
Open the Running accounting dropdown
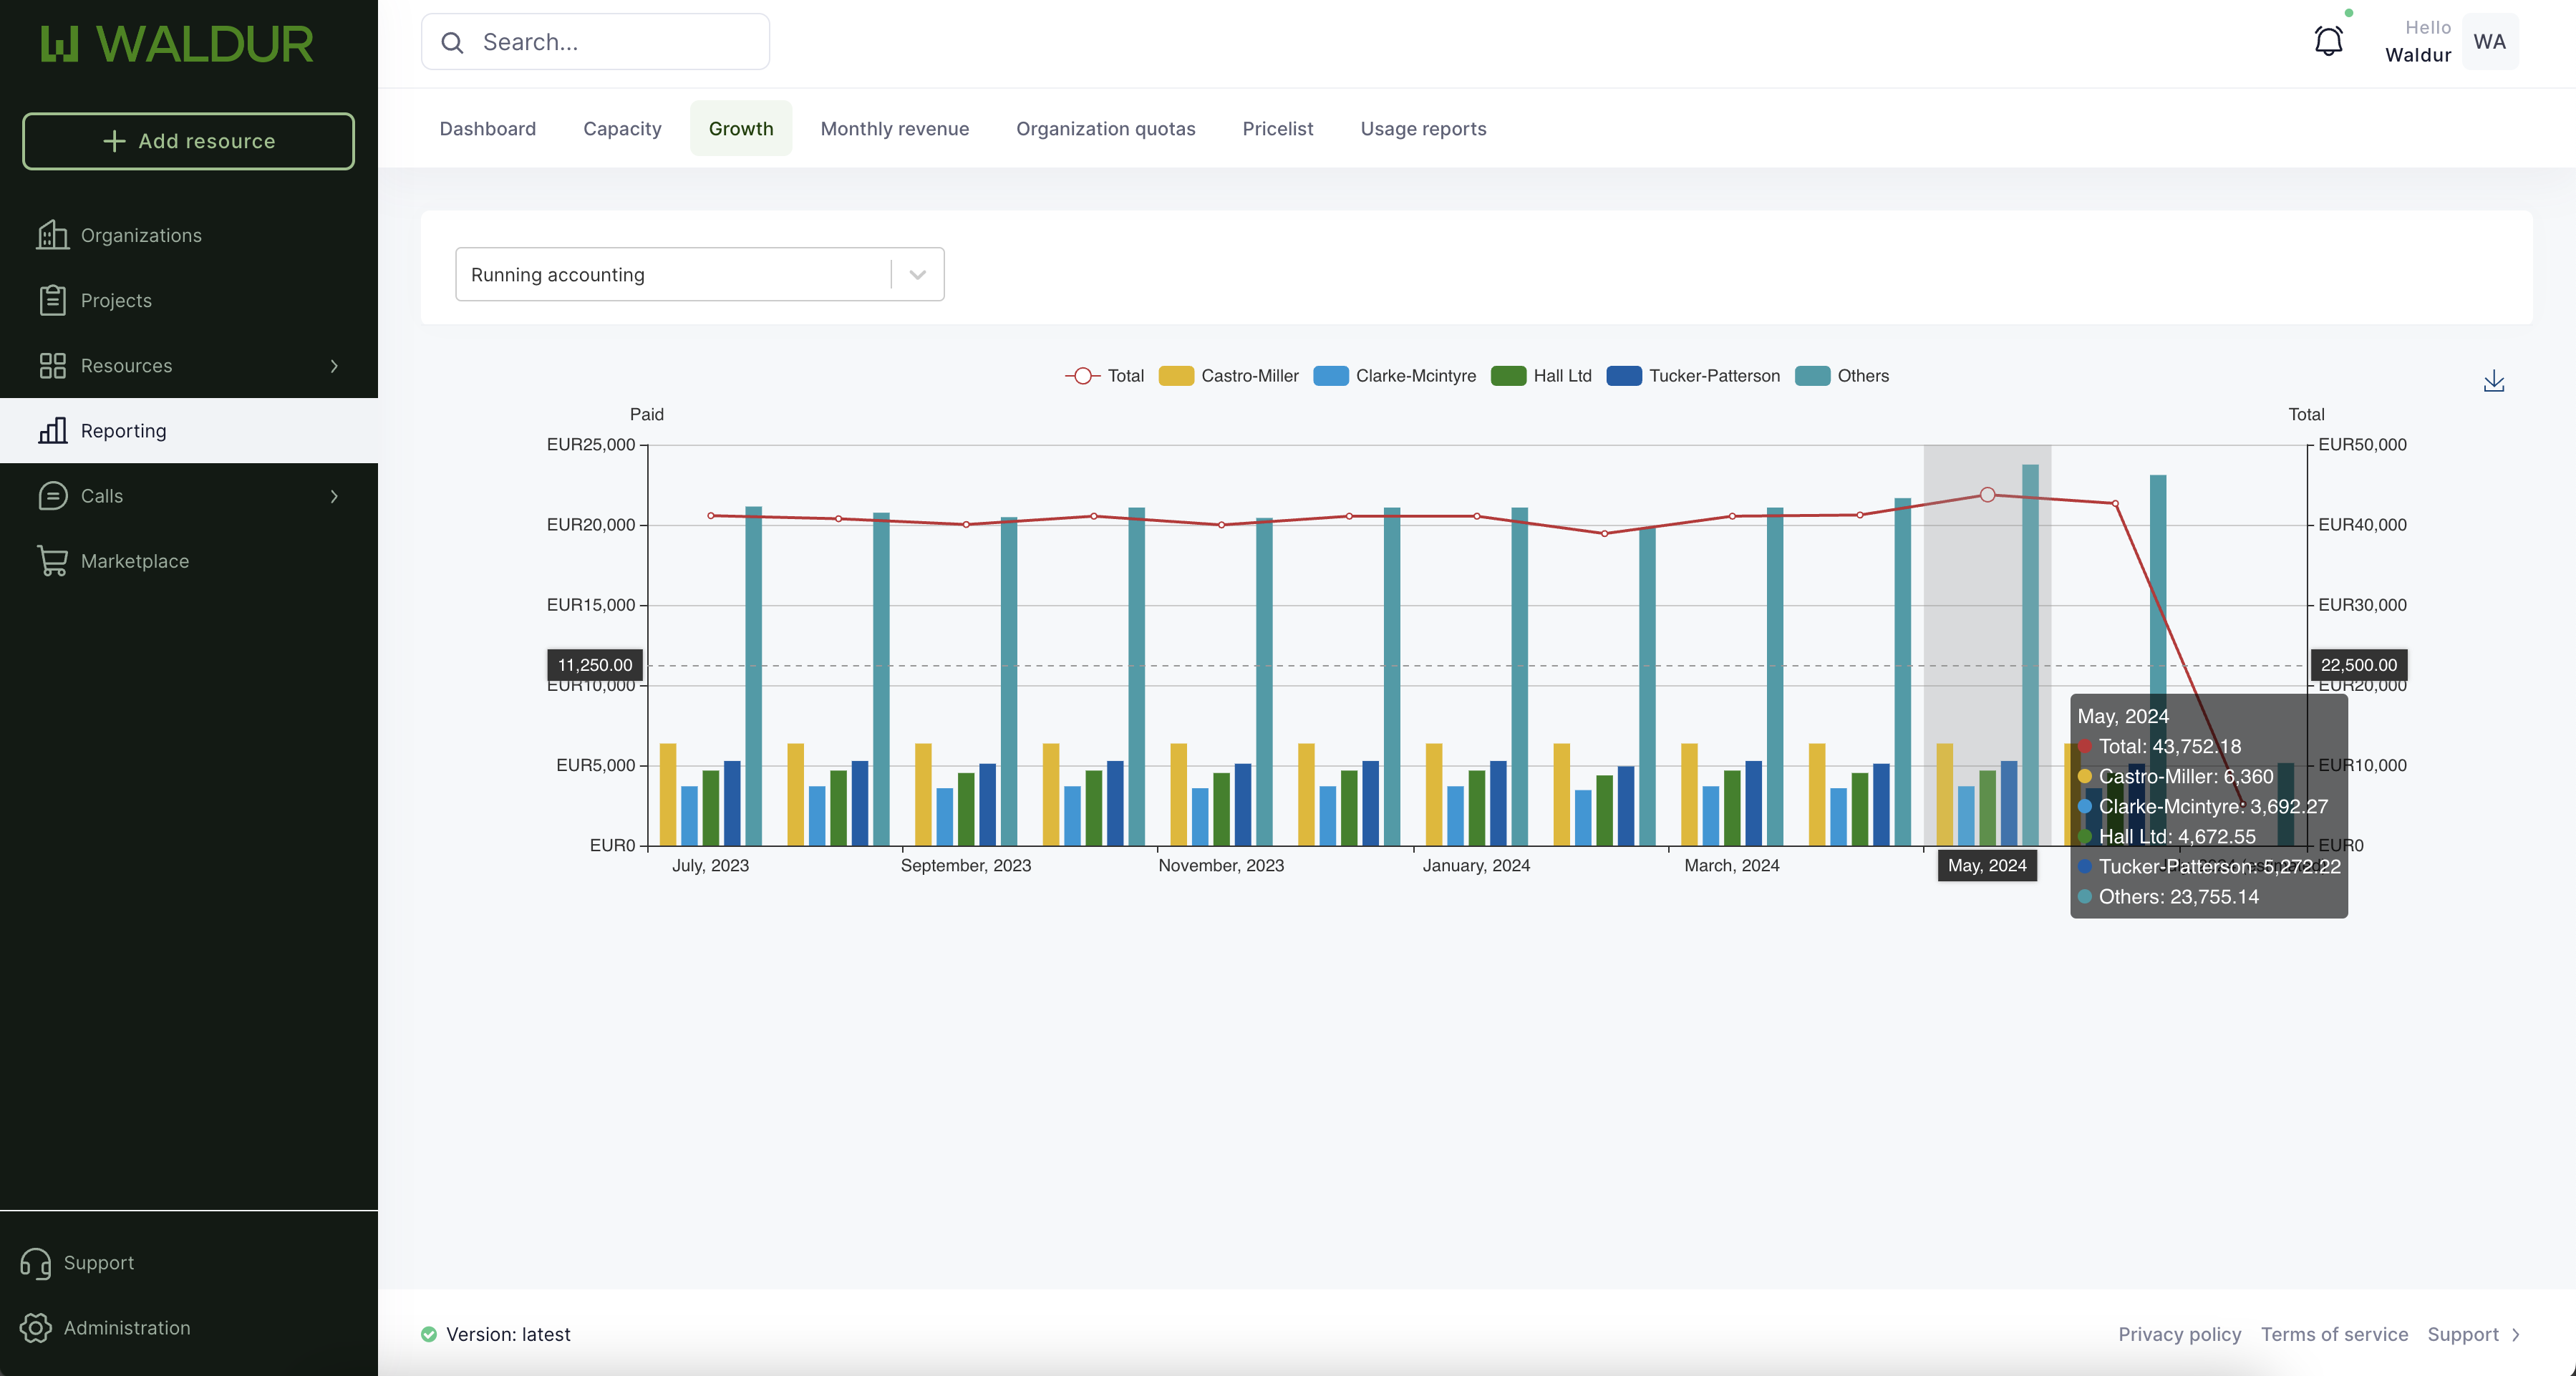tap(699, 274)
